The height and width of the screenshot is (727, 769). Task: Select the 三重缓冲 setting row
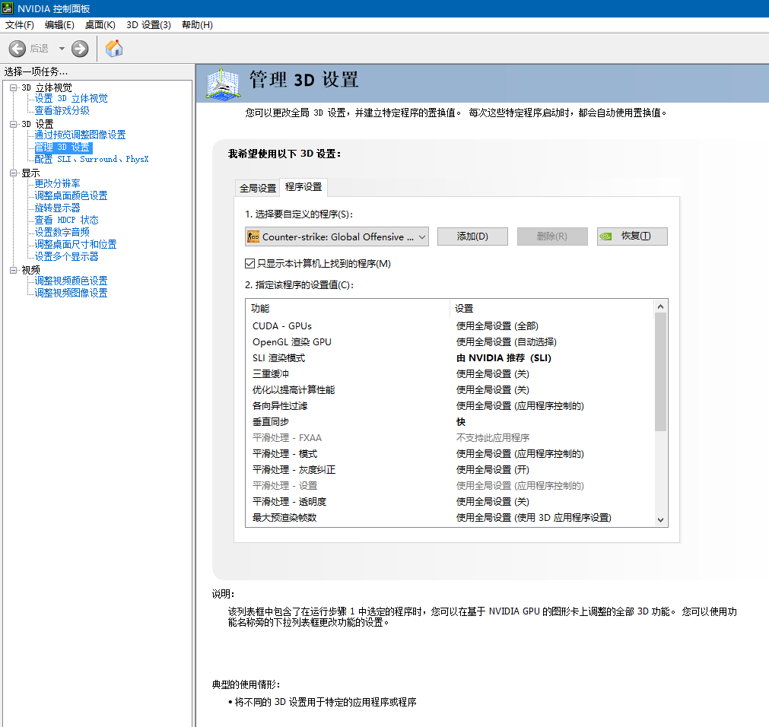[450, 374]
